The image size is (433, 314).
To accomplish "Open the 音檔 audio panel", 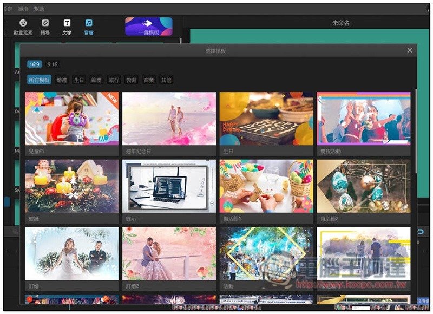I will coord(89,27).
